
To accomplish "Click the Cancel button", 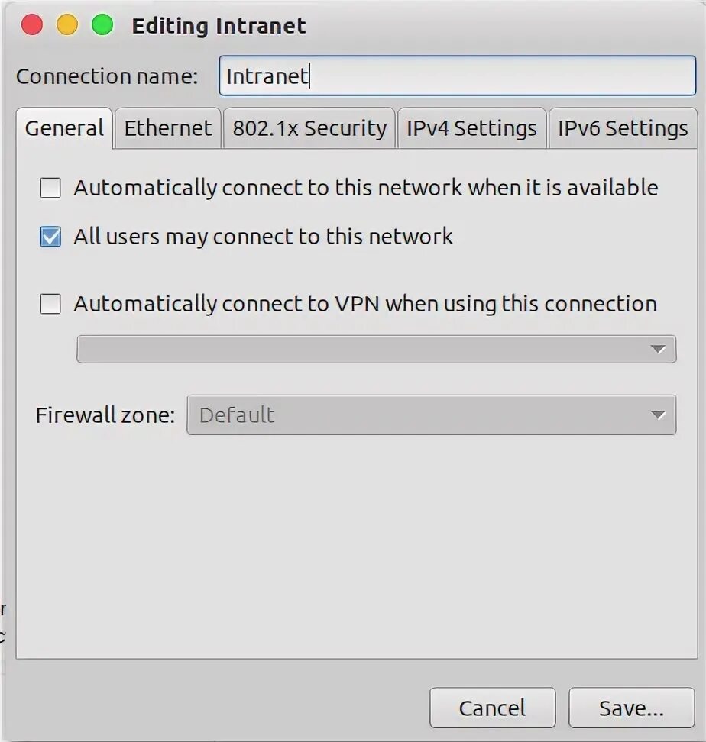I will click(x=493, y=708).
